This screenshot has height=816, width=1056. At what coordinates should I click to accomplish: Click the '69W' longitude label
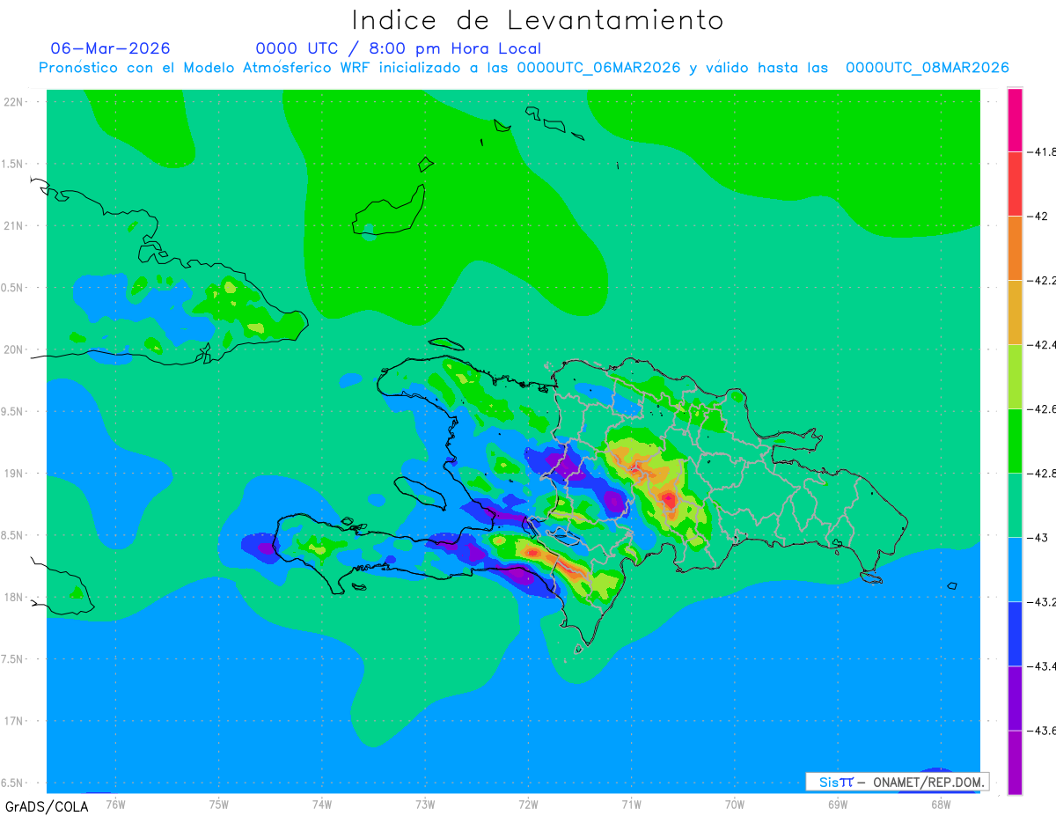click(837, 804)
